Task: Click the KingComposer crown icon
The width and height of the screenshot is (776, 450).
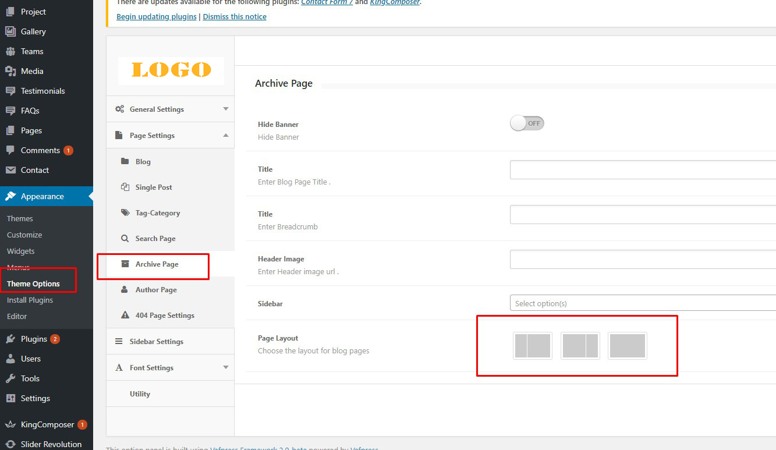Action: [x=10, y=424]
